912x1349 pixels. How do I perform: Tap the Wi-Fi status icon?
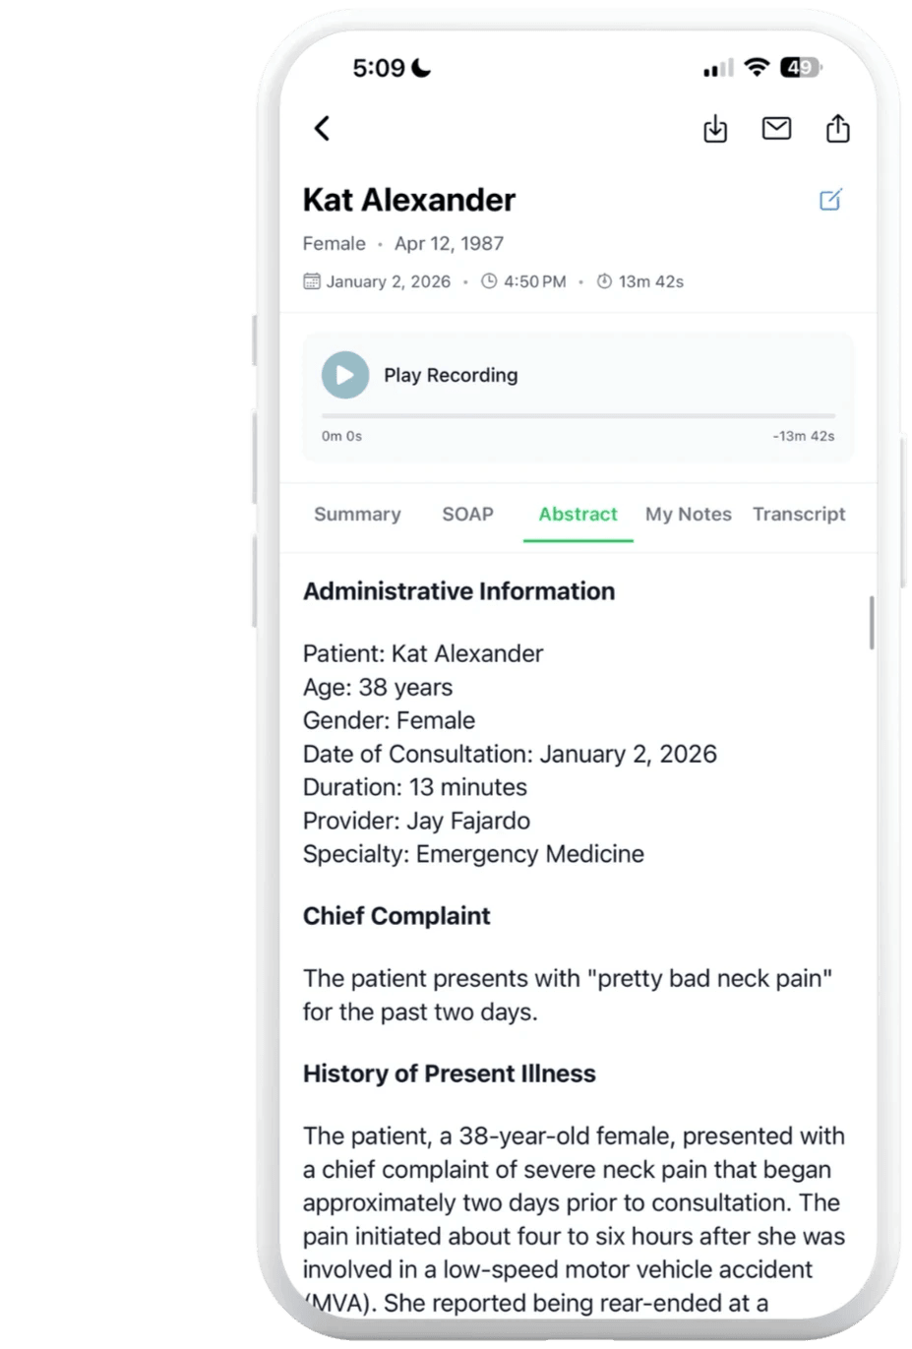click(x=757, y=67)
